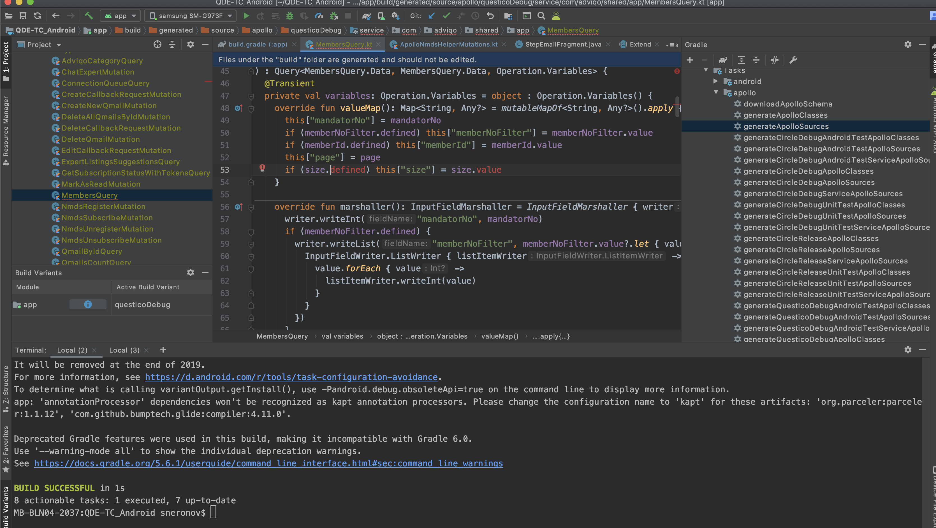Screen dimensions: 936x528
Task: Click Sync Project with Gradle Files
Action: 366,16
